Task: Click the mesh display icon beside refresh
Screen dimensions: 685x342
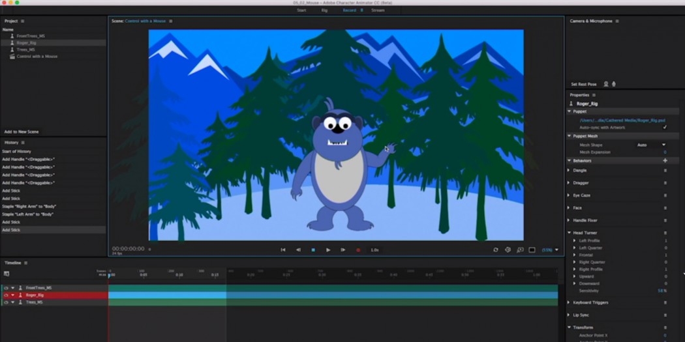Action: coord(508,250)
